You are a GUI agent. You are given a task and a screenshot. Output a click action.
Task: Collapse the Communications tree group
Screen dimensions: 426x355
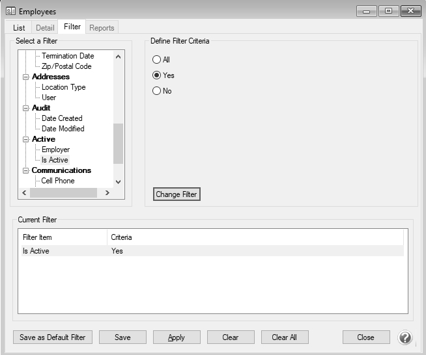coord(26,170)
